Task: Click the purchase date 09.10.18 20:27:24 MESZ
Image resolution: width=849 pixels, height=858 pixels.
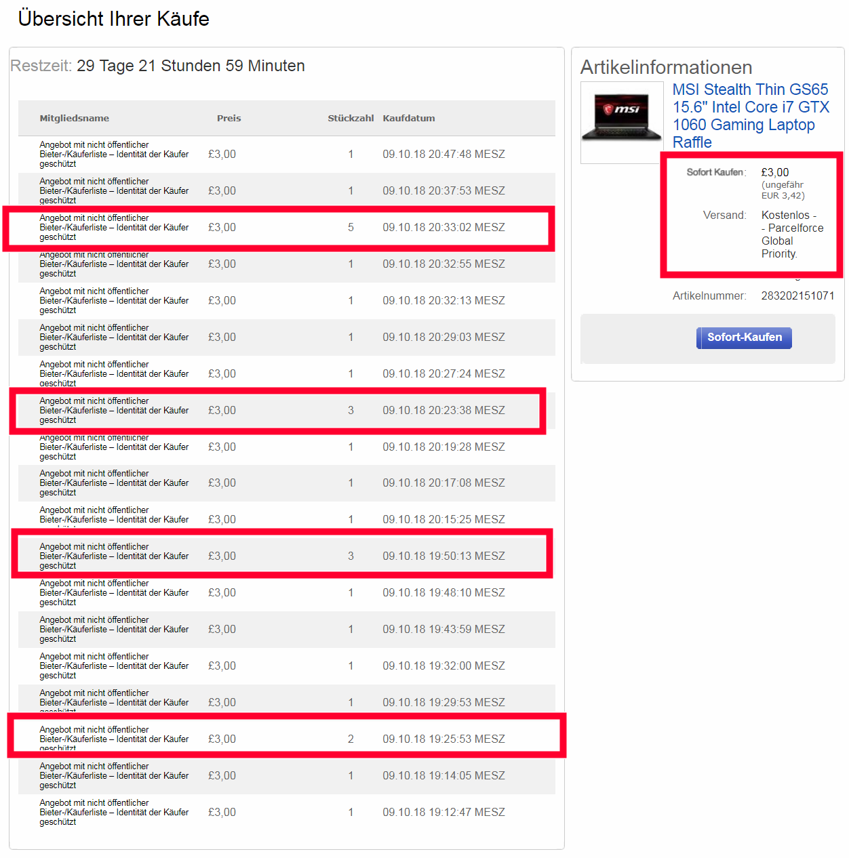Action: point(443,373)
